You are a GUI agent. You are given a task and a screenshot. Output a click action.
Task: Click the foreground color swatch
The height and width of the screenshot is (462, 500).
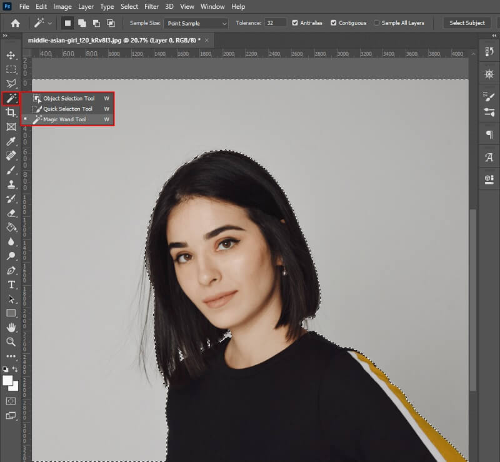pos(7,379)
